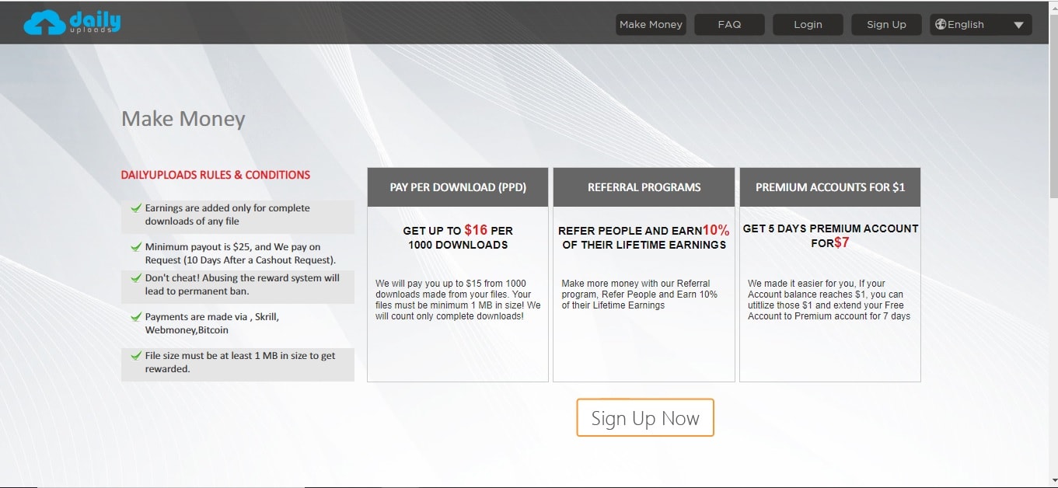Click the scrollbar down arrow
Viewport: 1058px width, 488px height.
point(1052,481)
